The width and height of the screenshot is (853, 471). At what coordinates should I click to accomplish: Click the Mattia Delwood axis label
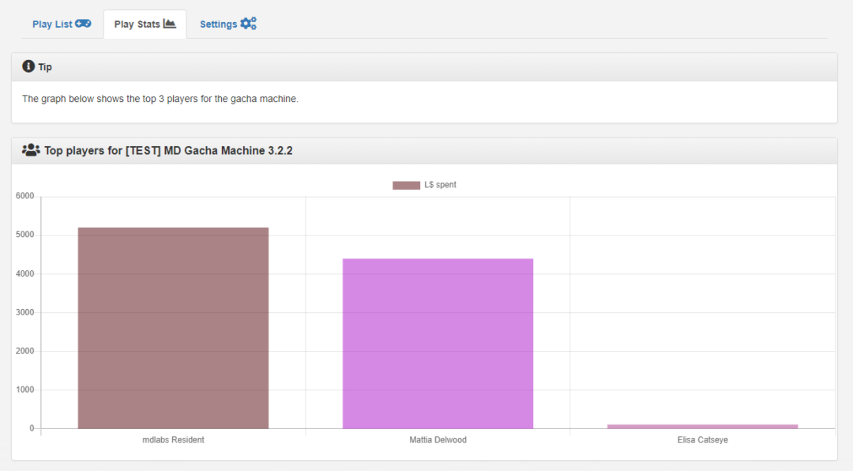438,440
